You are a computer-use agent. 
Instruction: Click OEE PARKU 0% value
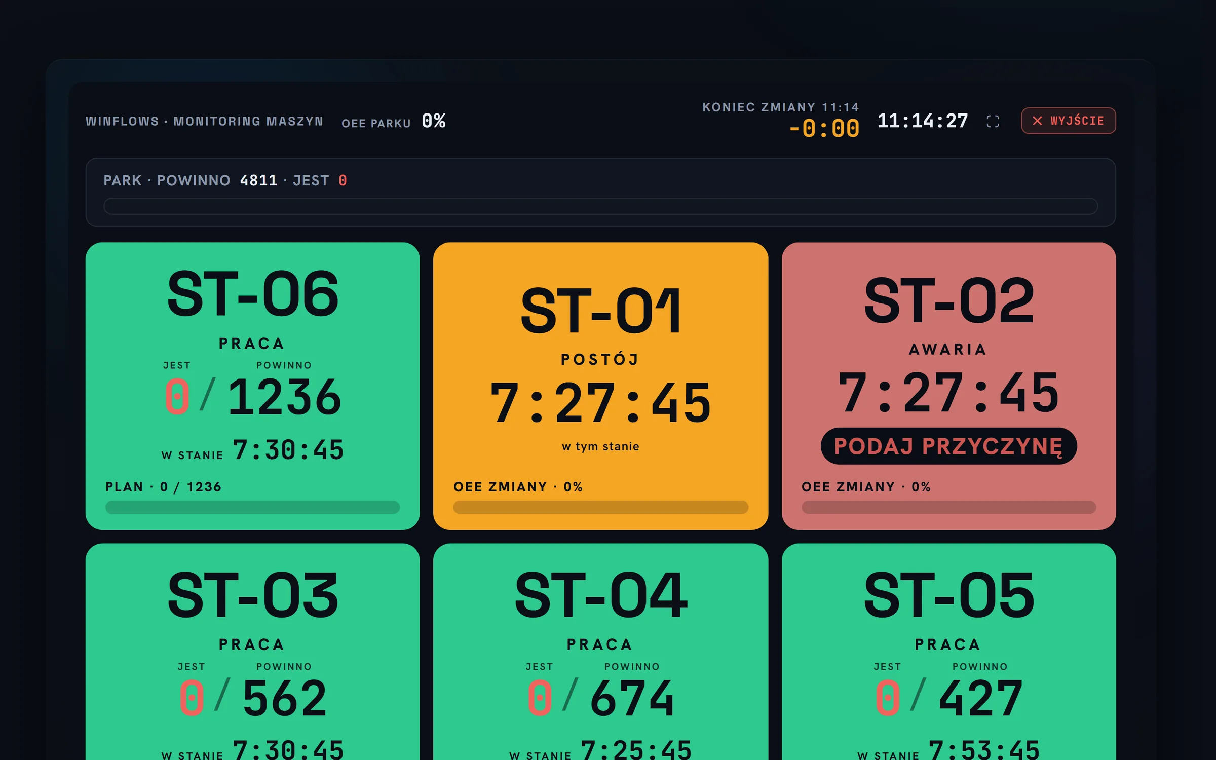click(x=434, y=121)
